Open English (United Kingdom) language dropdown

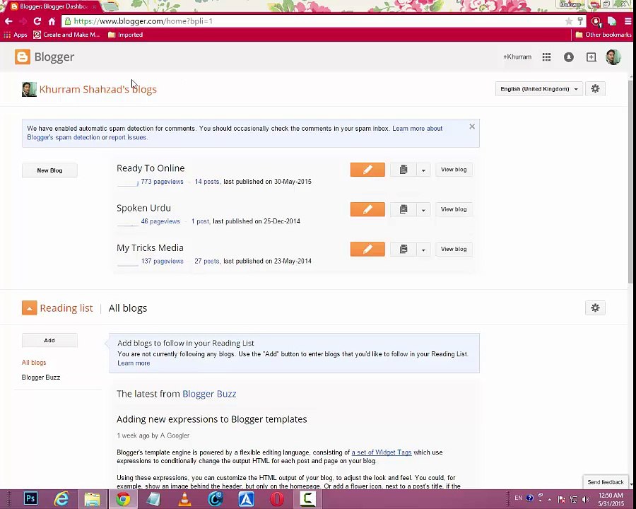coord(539,88)
